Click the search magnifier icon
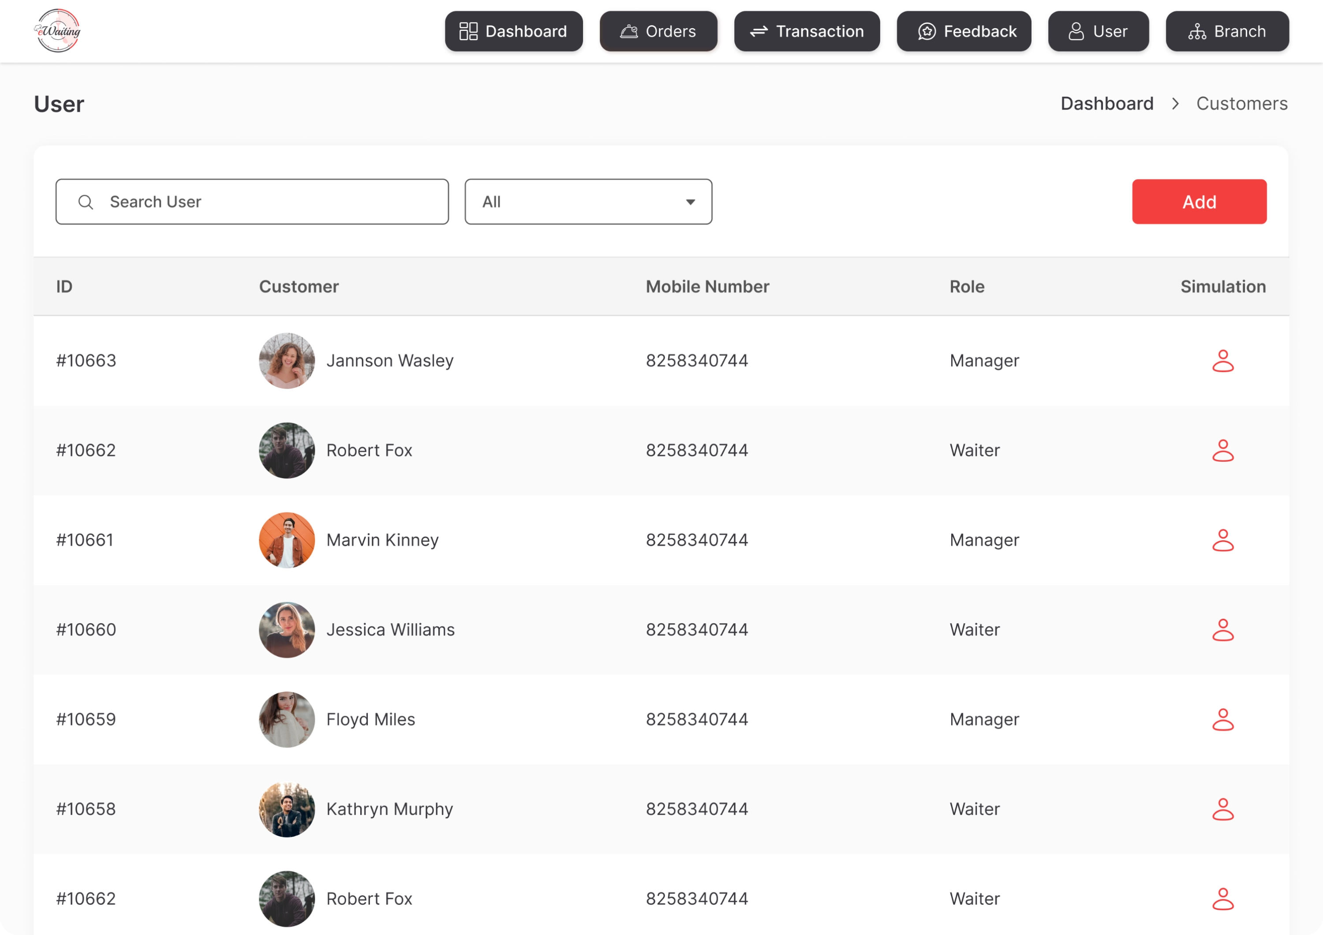This screenshot has width=1323, height=935. (x=86, y=202)
